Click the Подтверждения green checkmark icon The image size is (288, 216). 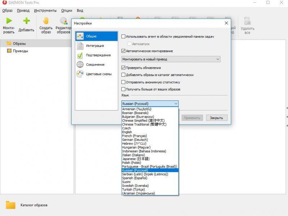point(80,55)
